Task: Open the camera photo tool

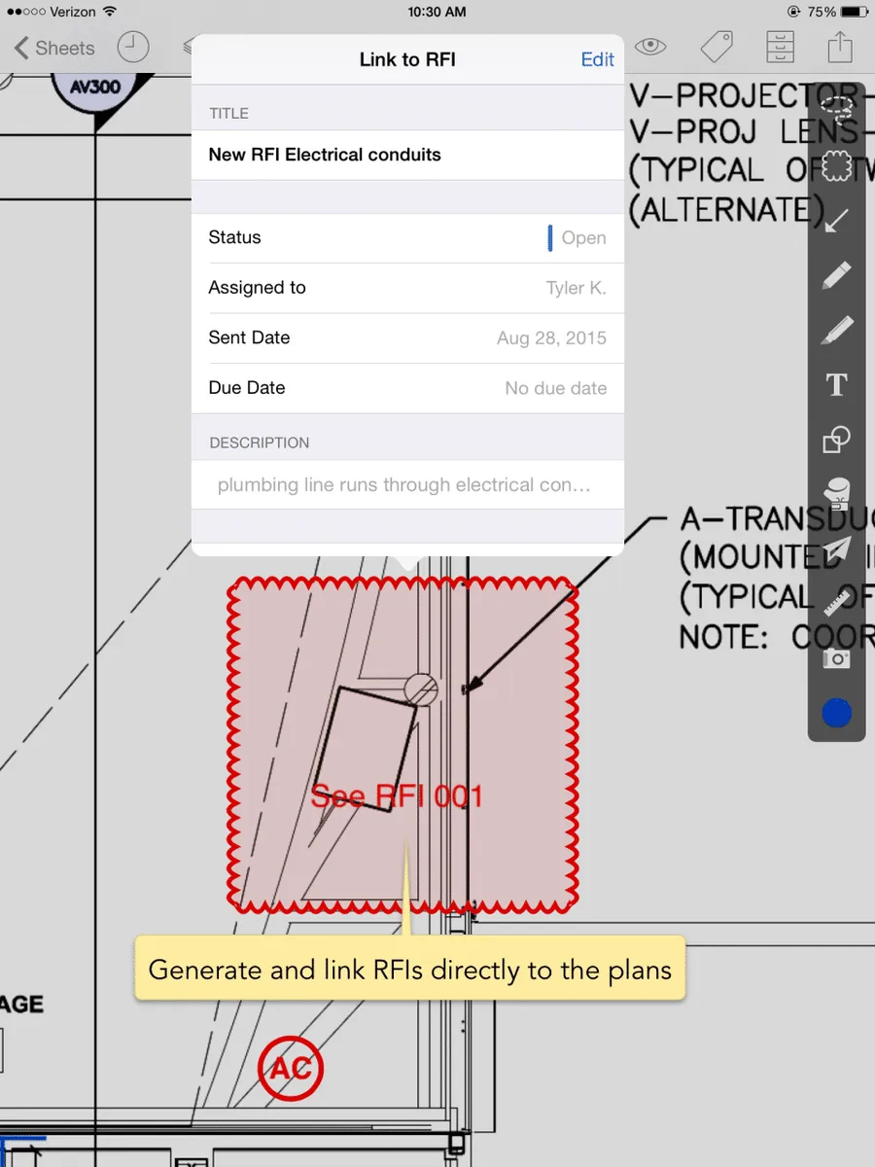Action: [837, 659]
